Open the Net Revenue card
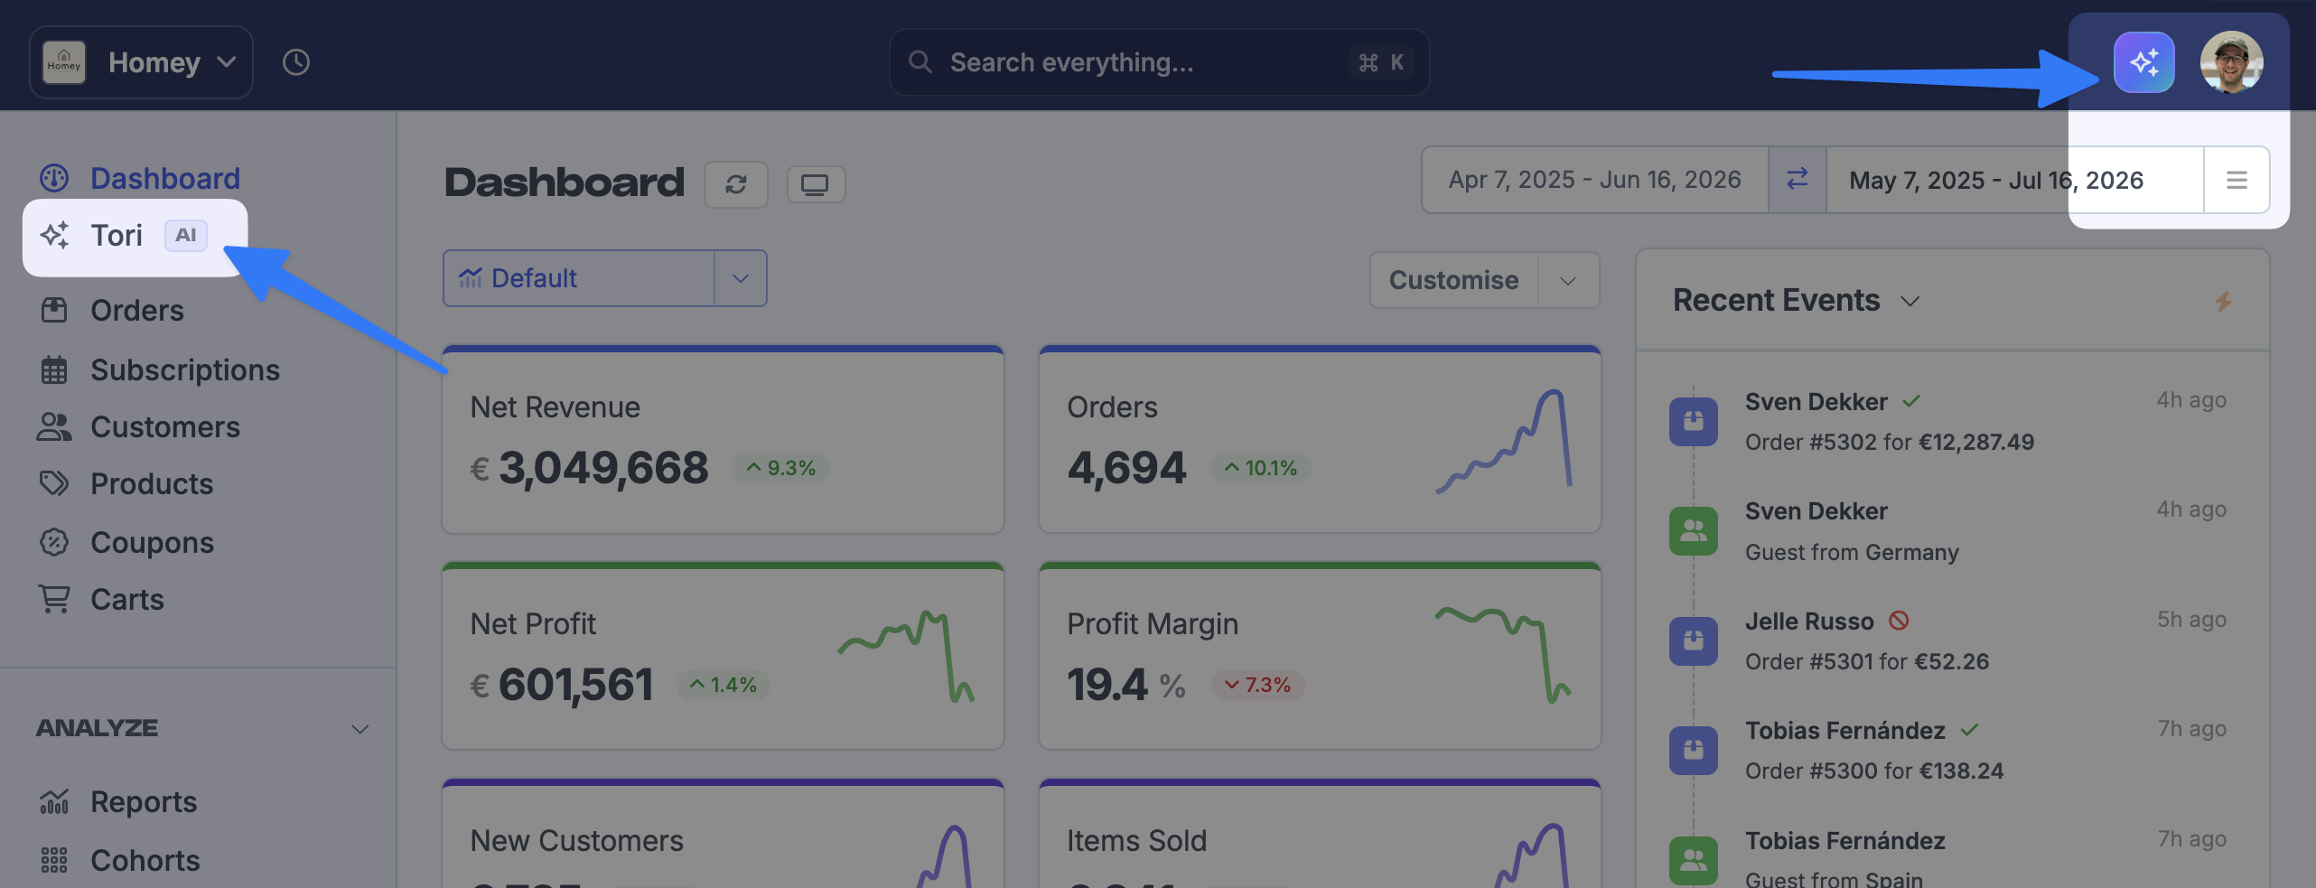The width and height of the screenshot is (2316, 888). click(x=723, y=440)
